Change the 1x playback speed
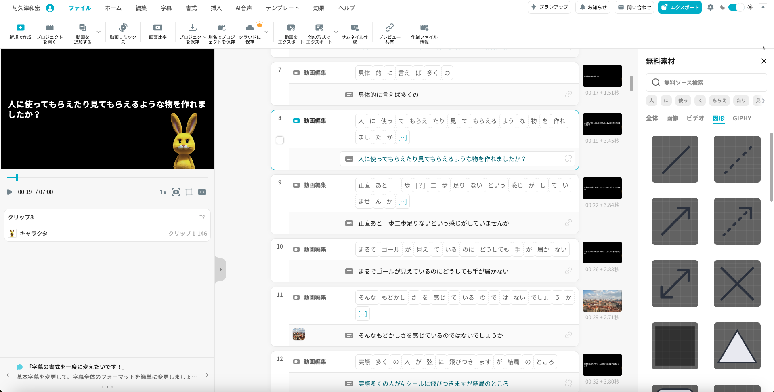 (x=163, y=192)
